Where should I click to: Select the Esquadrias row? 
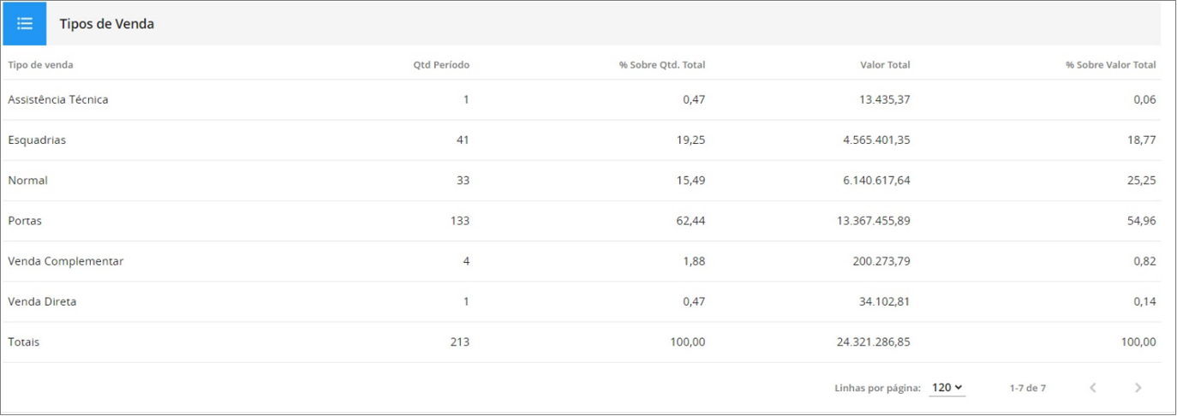pyautogui.click(x=37, y=140)
